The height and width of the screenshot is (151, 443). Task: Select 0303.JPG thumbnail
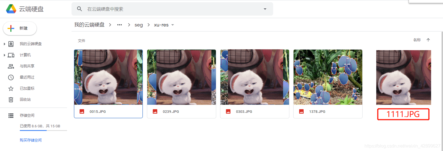click(255, 77)
